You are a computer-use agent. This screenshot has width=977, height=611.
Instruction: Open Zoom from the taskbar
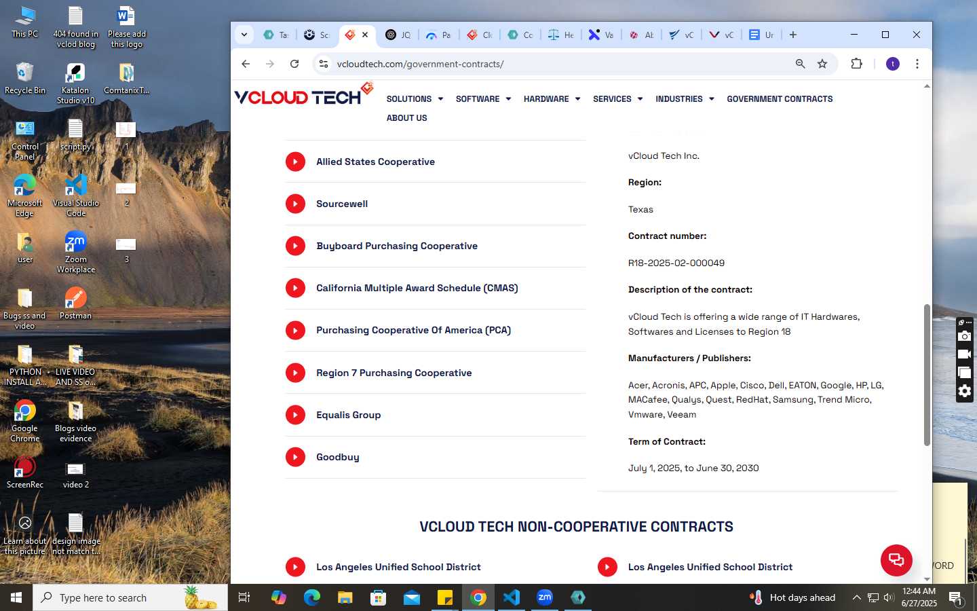[545, 597]
